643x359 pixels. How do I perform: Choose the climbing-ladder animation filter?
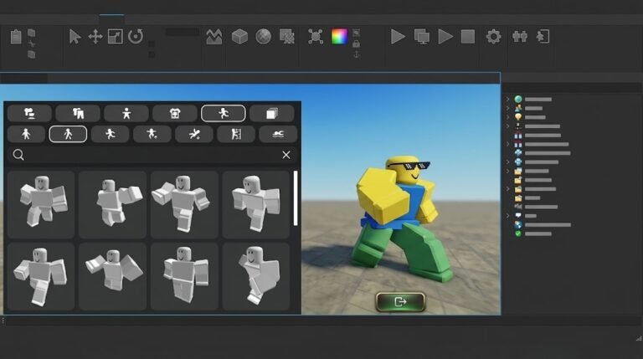click(236, 134)
